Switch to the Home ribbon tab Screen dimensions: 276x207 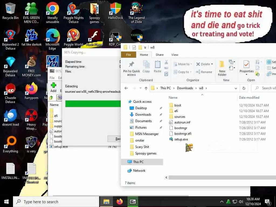[x=144, y=55]
